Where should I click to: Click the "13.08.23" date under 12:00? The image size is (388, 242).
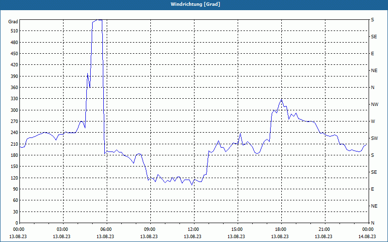(193, 237)
